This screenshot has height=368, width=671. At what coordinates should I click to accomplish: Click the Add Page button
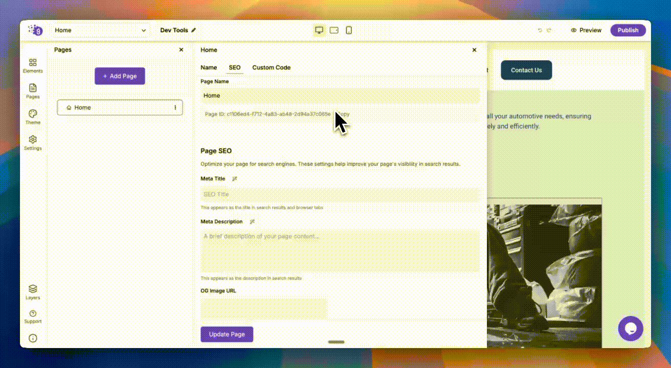(x=120, y=76)
